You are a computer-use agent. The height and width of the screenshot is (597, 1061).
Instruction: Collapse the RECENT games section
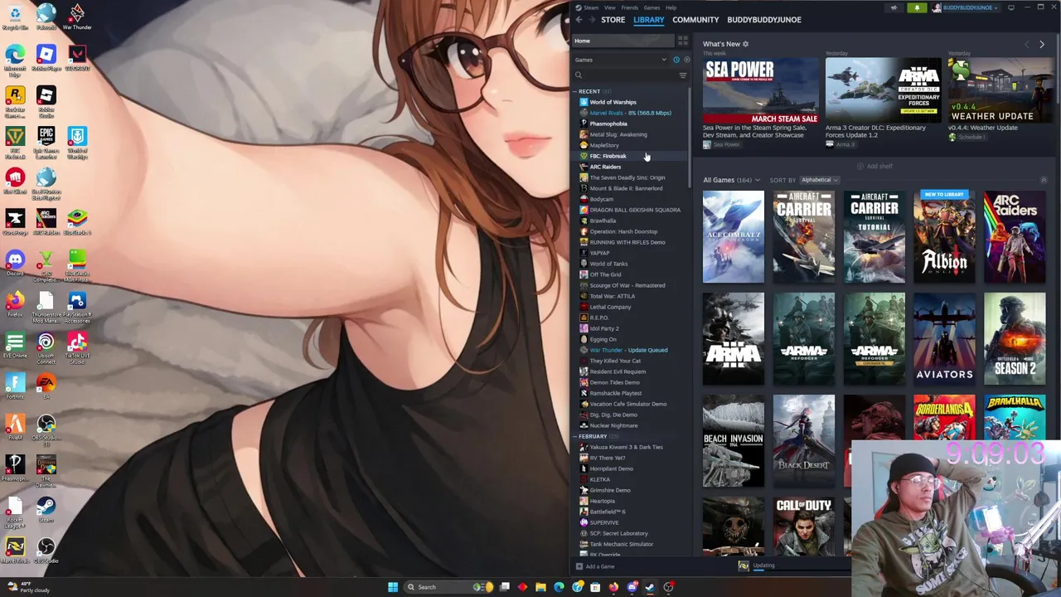click(575, 91)
